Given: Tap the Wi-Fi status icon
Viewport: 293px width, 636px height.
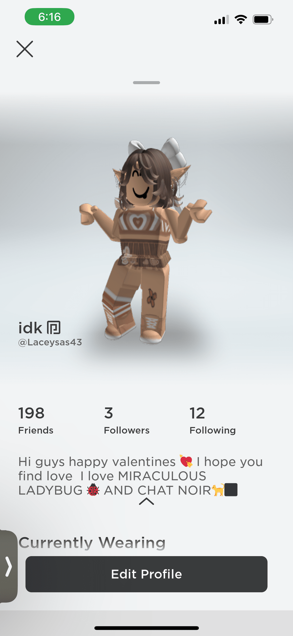Looking at the screenshot, I should [x=241, y=20].
